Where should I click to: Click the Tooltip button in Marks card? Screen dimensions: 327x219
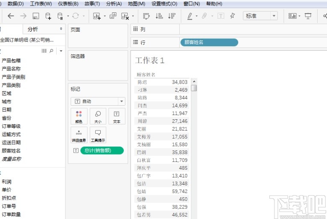[98, 135]
